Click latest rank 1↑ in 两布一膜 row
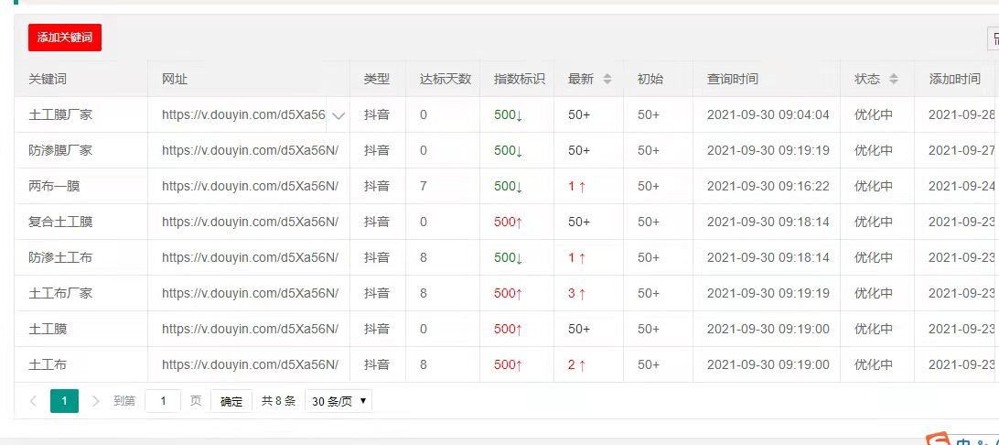The height and width of the screenshot is (445, 999). [x=577, y=187]
